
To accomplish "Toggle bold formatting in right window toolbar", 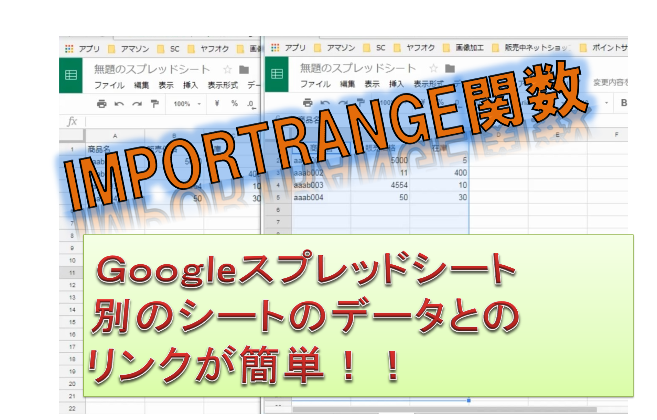I will coord(623,103).
